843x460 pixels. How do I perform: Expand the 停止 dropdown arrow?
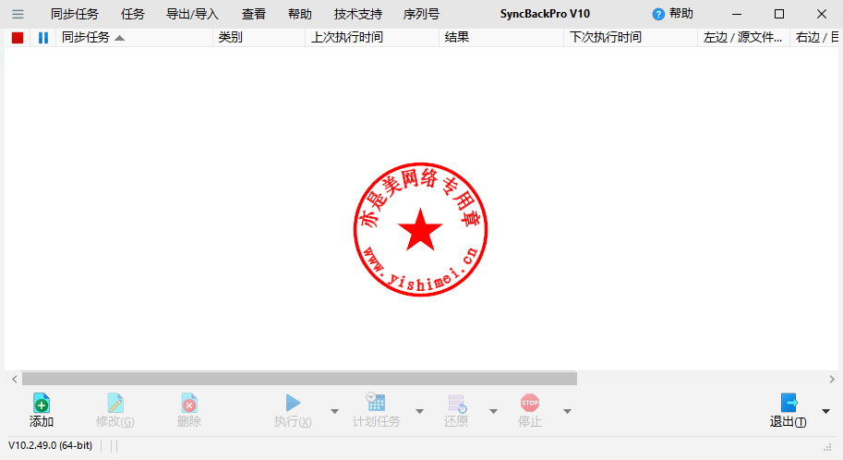pyautogui.click(x=567, y=412)
